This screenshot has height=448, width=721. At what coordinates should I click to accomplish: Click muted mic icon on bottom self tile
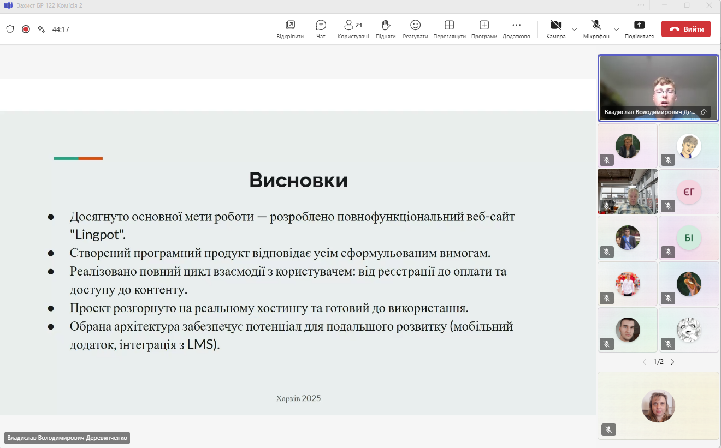point(608,429)
